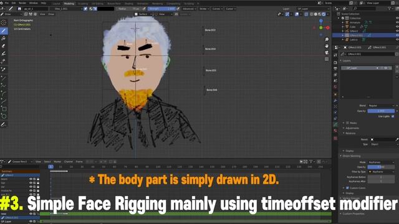Open the Surface stroke placement dropdown
The image size is (399, 224).
tap(143, 14)
